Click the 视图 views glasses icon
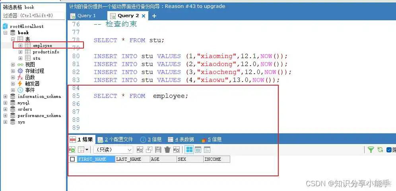The width and height of the screenshot is (396, 191). [20, 65]
